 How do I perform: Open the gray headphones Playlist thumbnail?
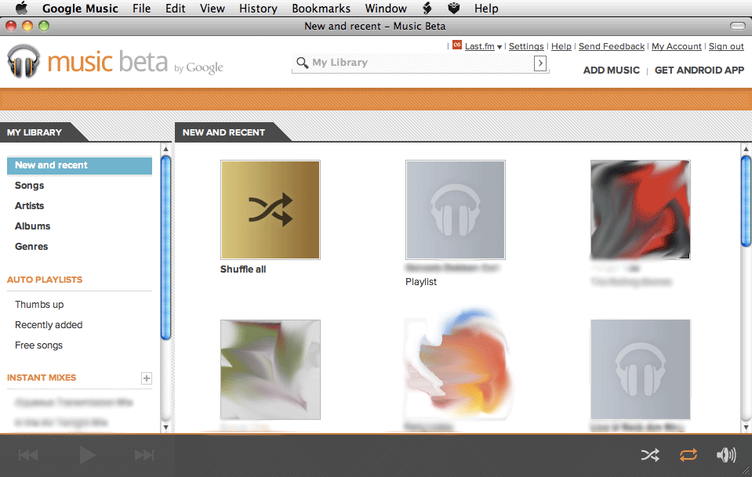coord(455,210)
